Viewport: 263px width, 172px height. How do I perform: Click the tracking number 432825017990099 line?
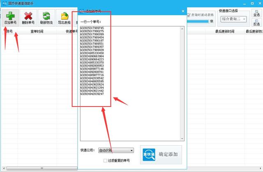tap(92, 34)
